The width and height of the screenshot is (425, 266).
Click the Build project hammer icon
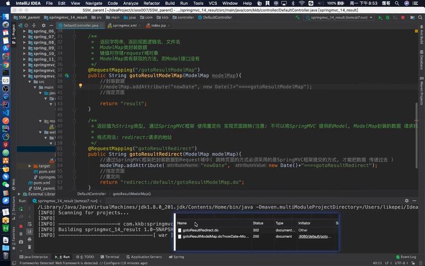click(x=297, y=18)
